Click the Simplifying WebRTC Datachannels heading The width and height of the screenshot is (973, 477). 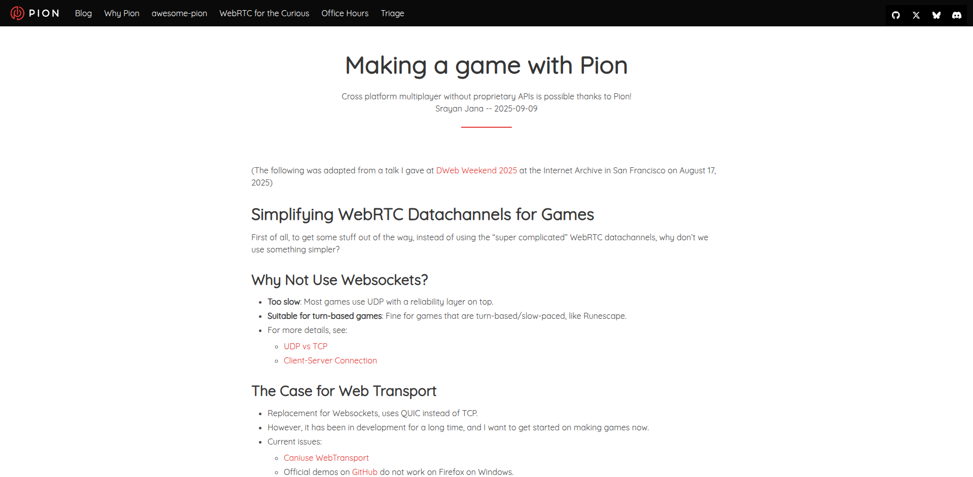[423, 214]
